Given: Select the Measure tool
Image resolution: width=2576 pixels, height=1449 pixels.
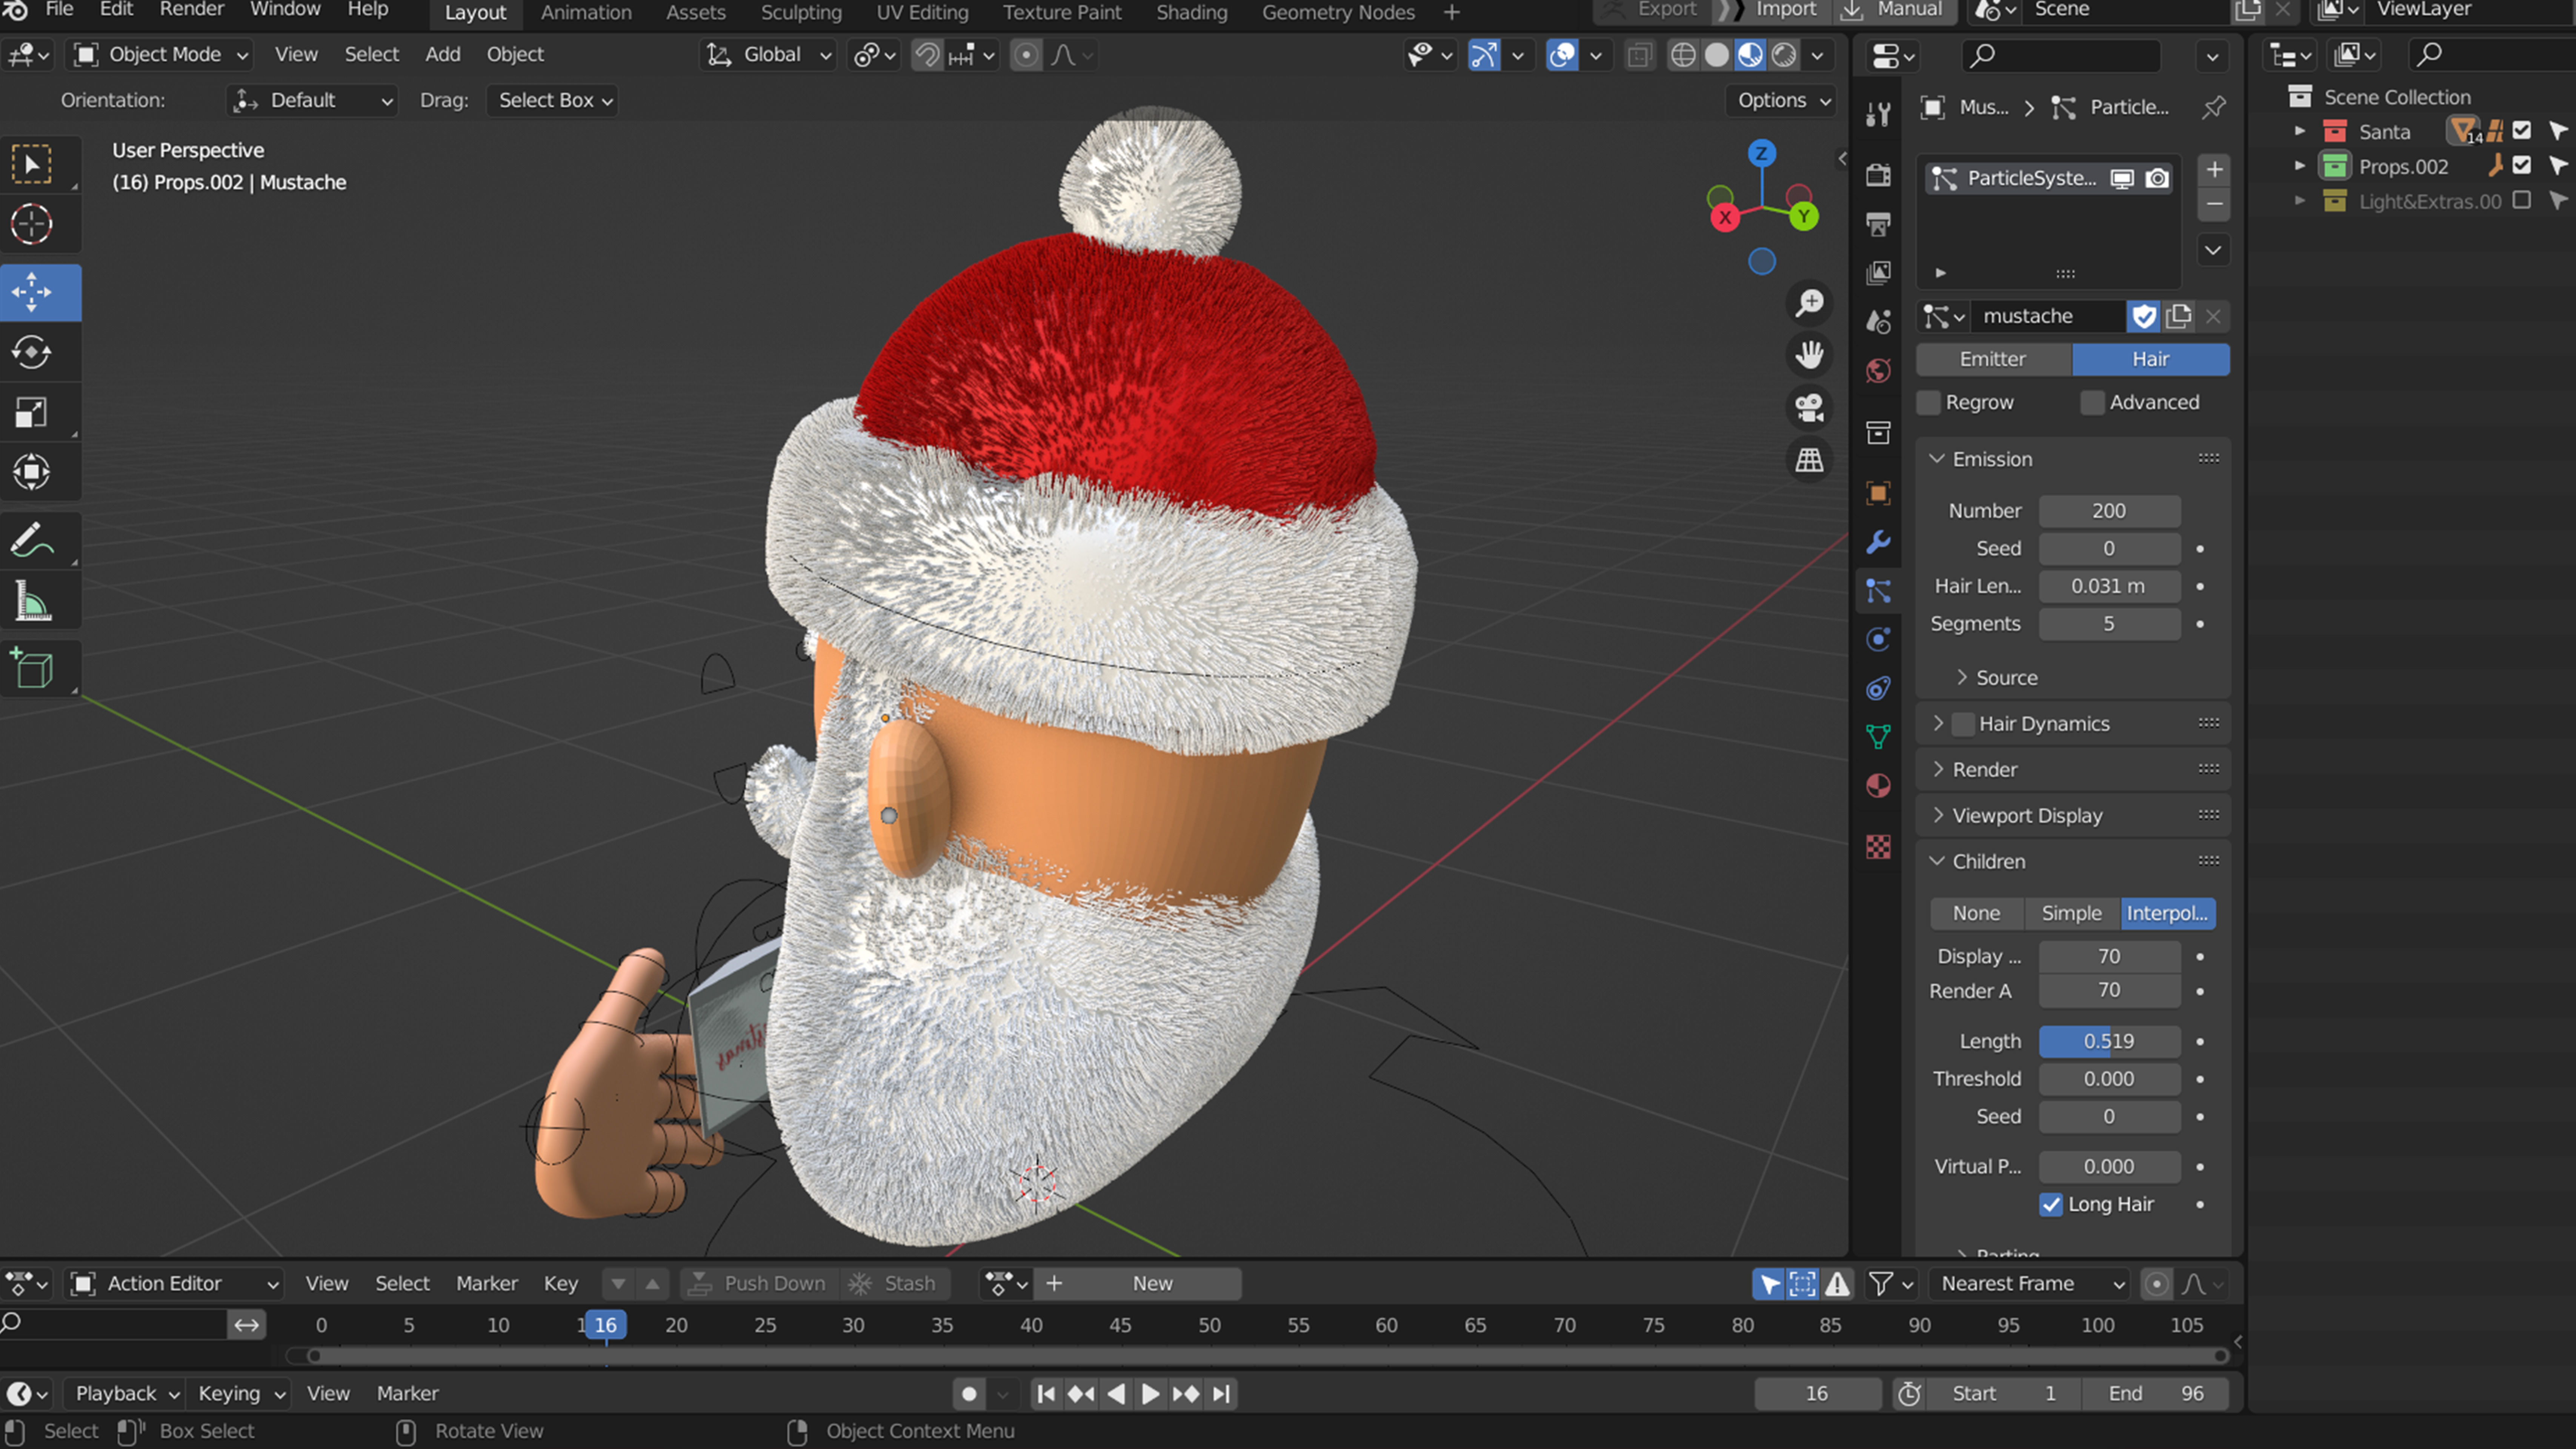Looking at the screenshot, I should coord(32,601).
